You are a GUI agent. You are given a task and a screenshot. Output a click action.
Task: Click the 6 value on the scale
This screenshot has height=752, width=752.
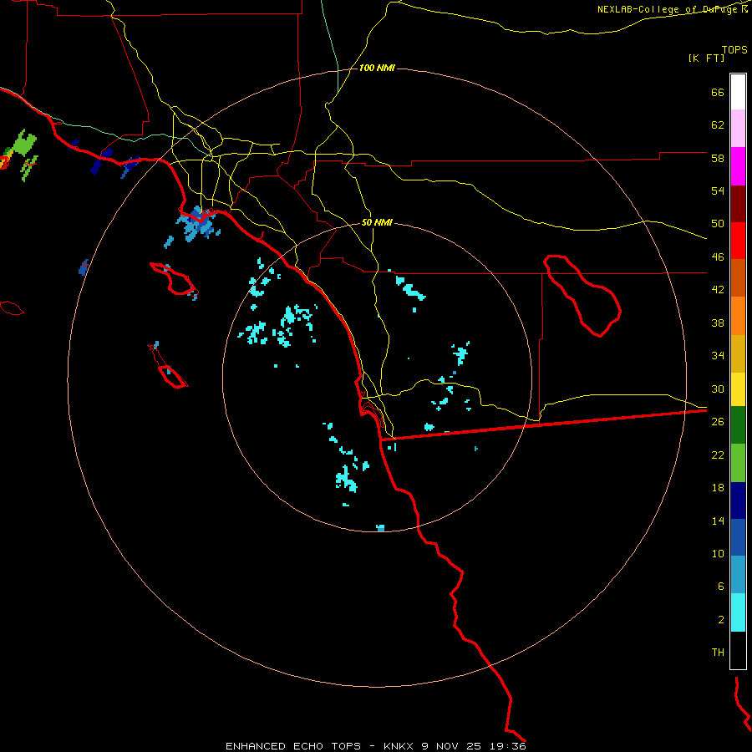721,587
